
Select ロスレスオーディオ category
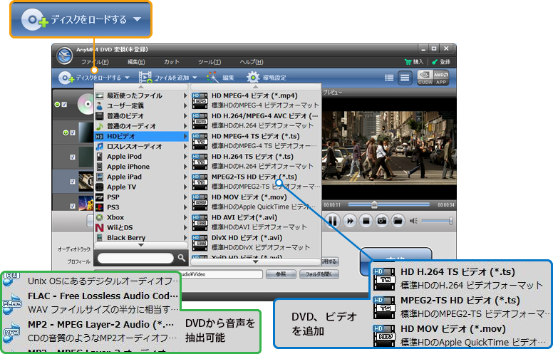pos(141,146)
